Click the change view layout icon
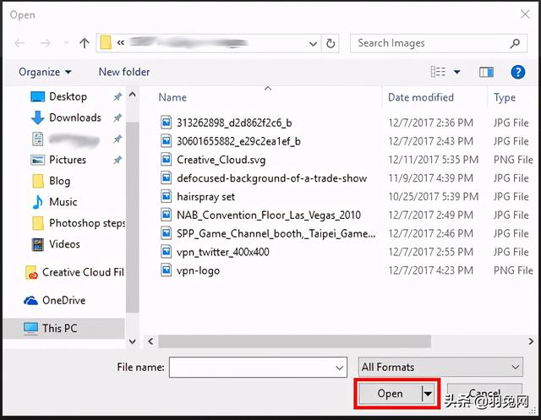The height and width of the screenshot is (420, 541). 438,73
